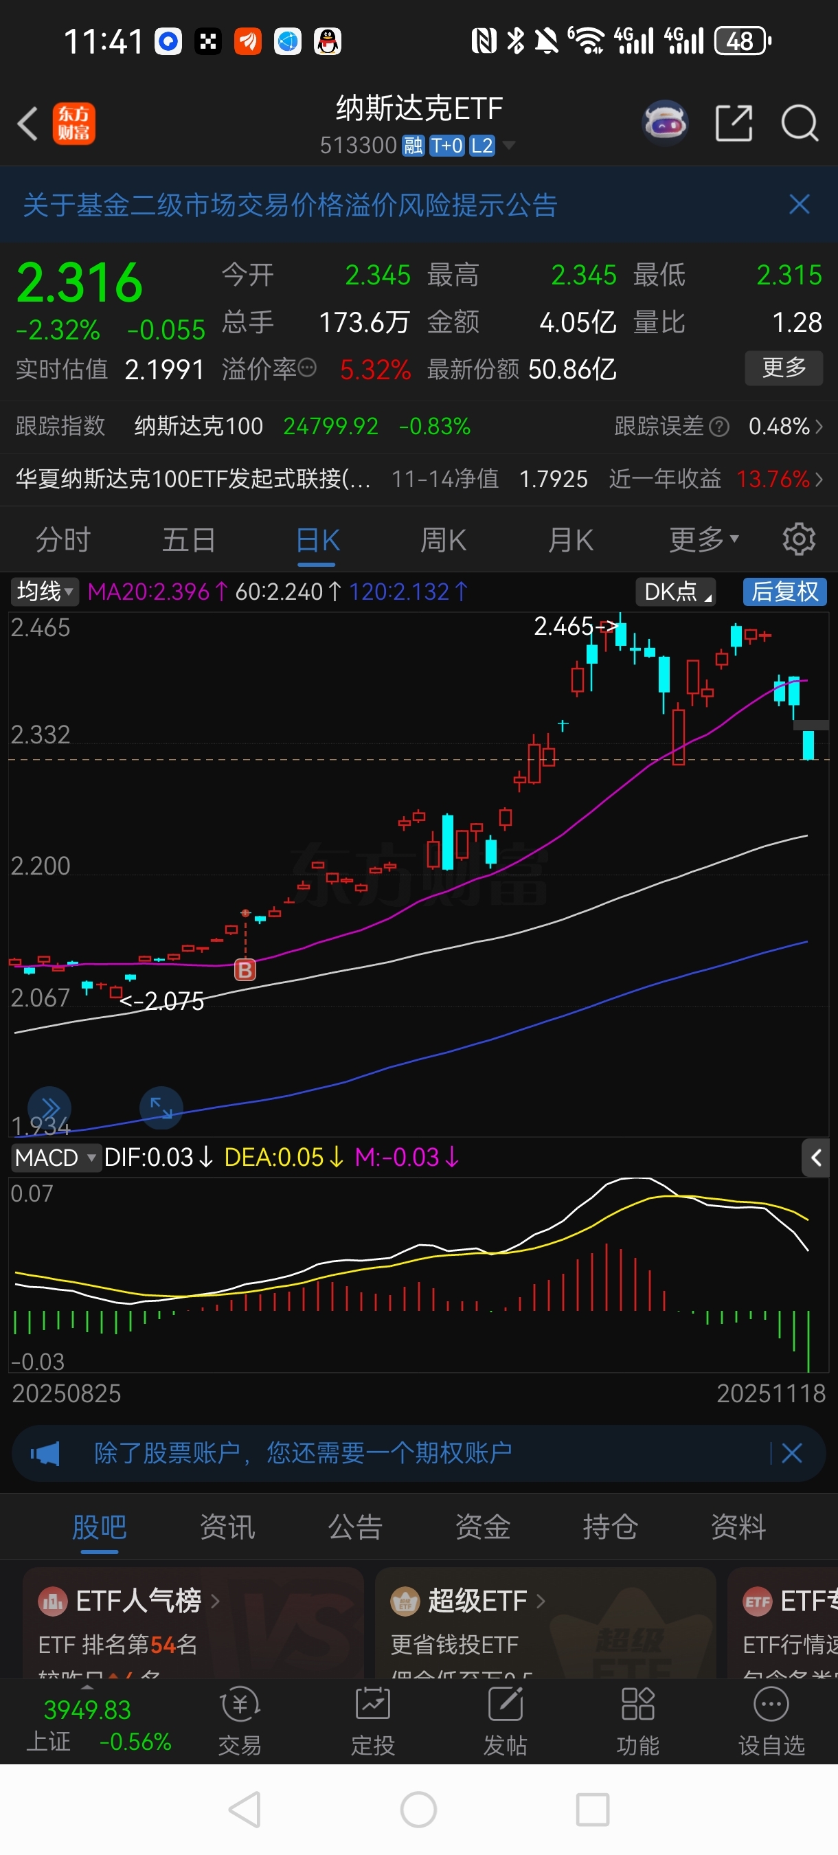Open the MACD indicator dropdown
This screenshot has width=838, height=1855.
click(x=56, y=1157)
